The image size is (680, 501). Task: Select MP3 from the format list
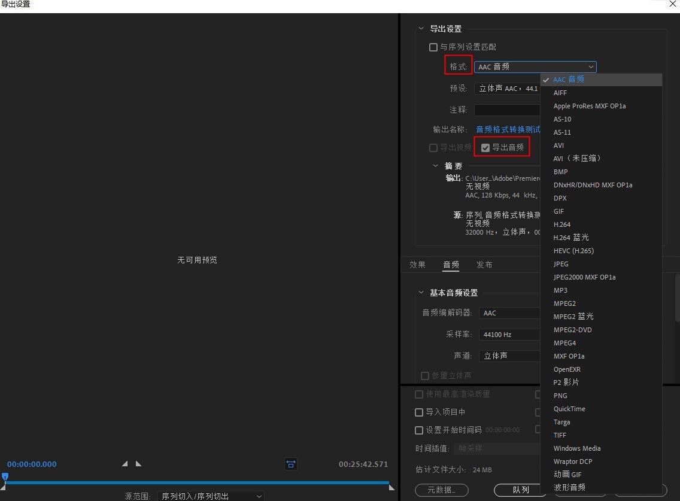(560, 290)
